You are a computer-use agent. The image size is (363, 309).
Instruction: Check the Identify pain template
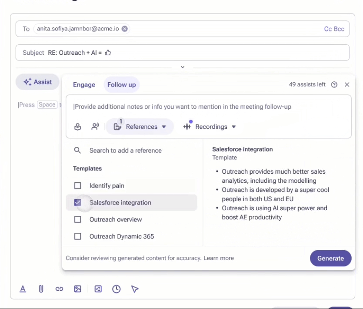click(77, 186)
